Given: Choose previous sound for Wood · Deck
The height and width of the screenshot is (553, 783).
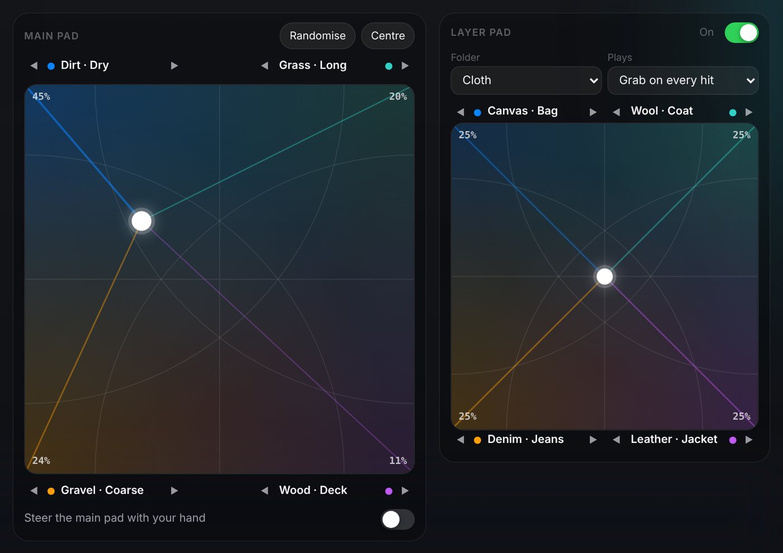Looking at the screenshot, I should pos(265,490).
